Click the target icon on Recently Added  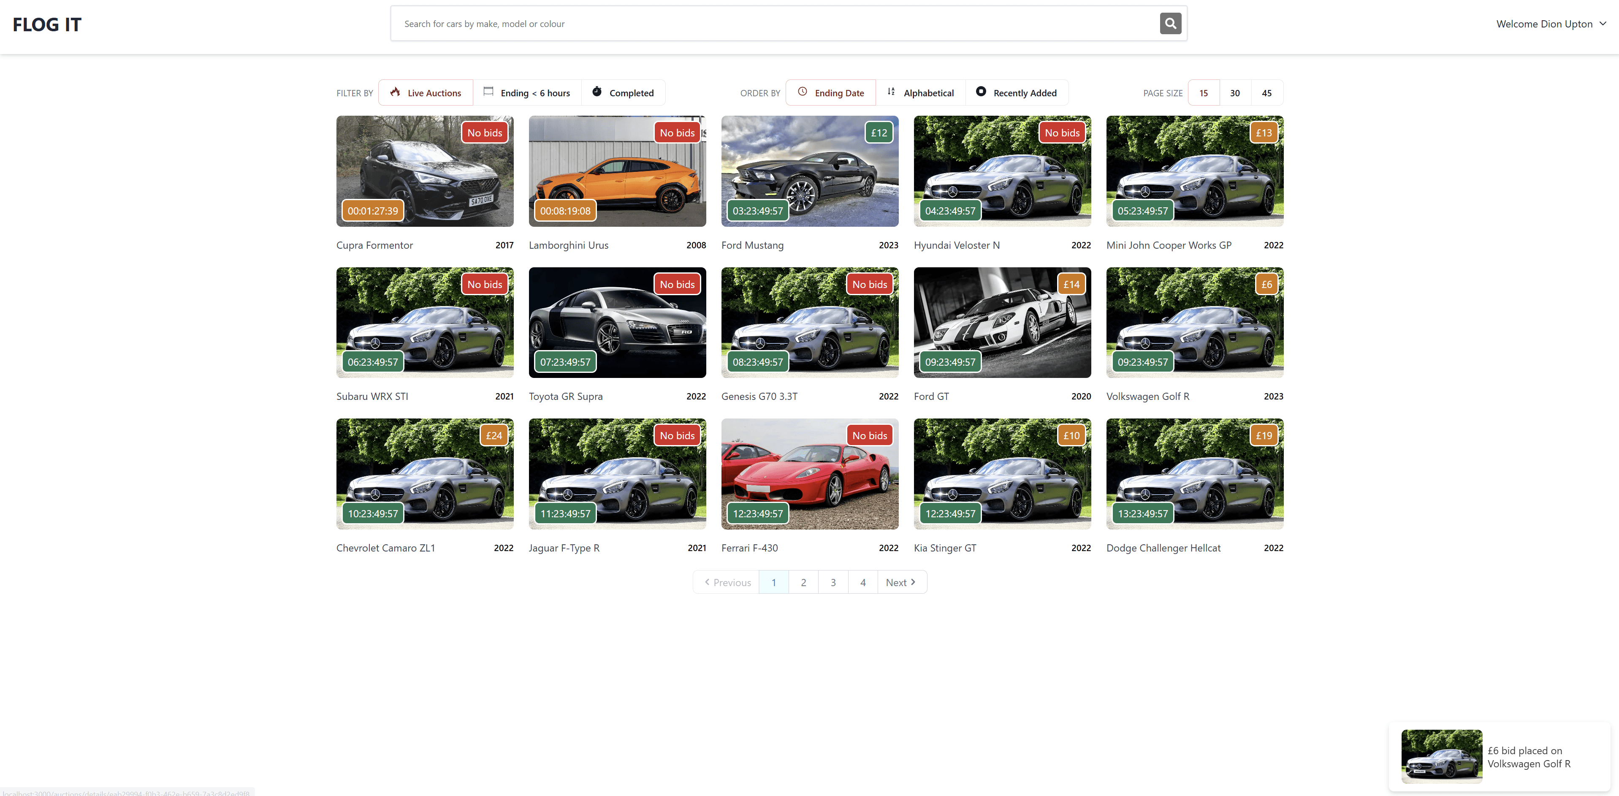point(981,92)
